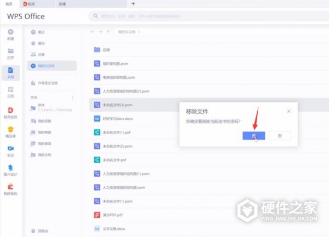Select the 组织架构图.pom file

pyautogui.click(x=209, y=63)
